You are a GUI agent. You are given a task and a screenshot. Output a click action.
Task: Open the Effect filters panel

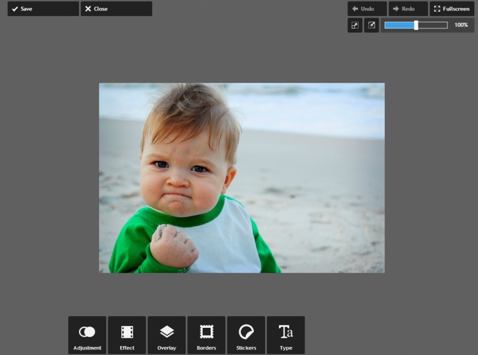[x=127, y=335]
